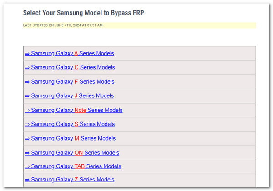Image resolution: width=273 pixels, height=191 pixels.
Task: Select Samsung Galaxy F Series Models
Action: tap(70, 82)
